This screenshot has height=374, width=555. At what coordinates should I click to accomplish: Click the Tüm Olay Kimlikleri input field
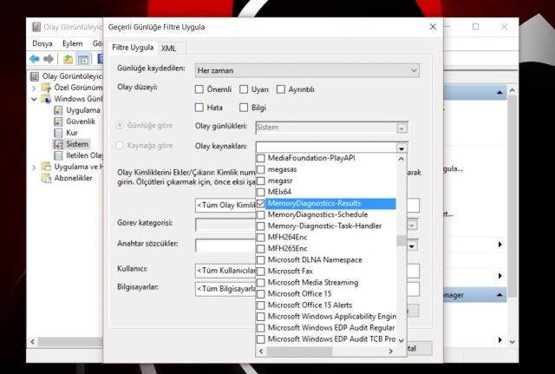[225, 205]
